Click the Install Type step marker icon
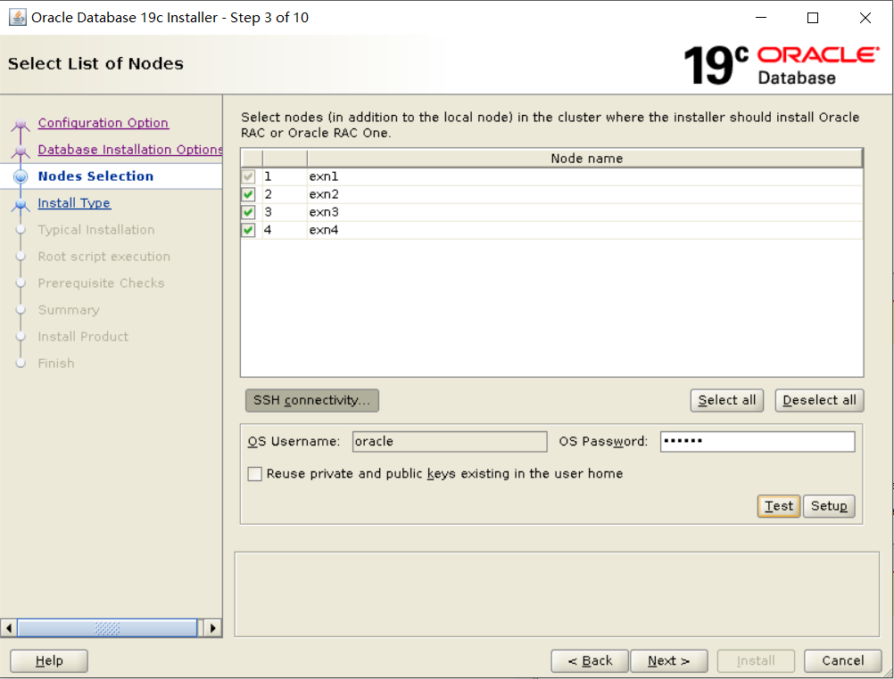The height and width of the screenshot is (679, 894). [x=21, y=204]
